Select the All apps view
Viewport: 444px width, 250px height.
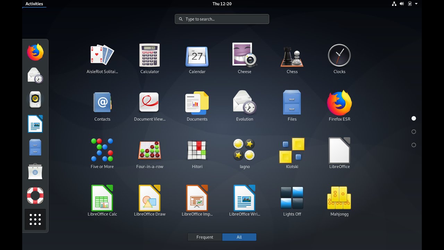pyautogui.click(x=239, y=237)
